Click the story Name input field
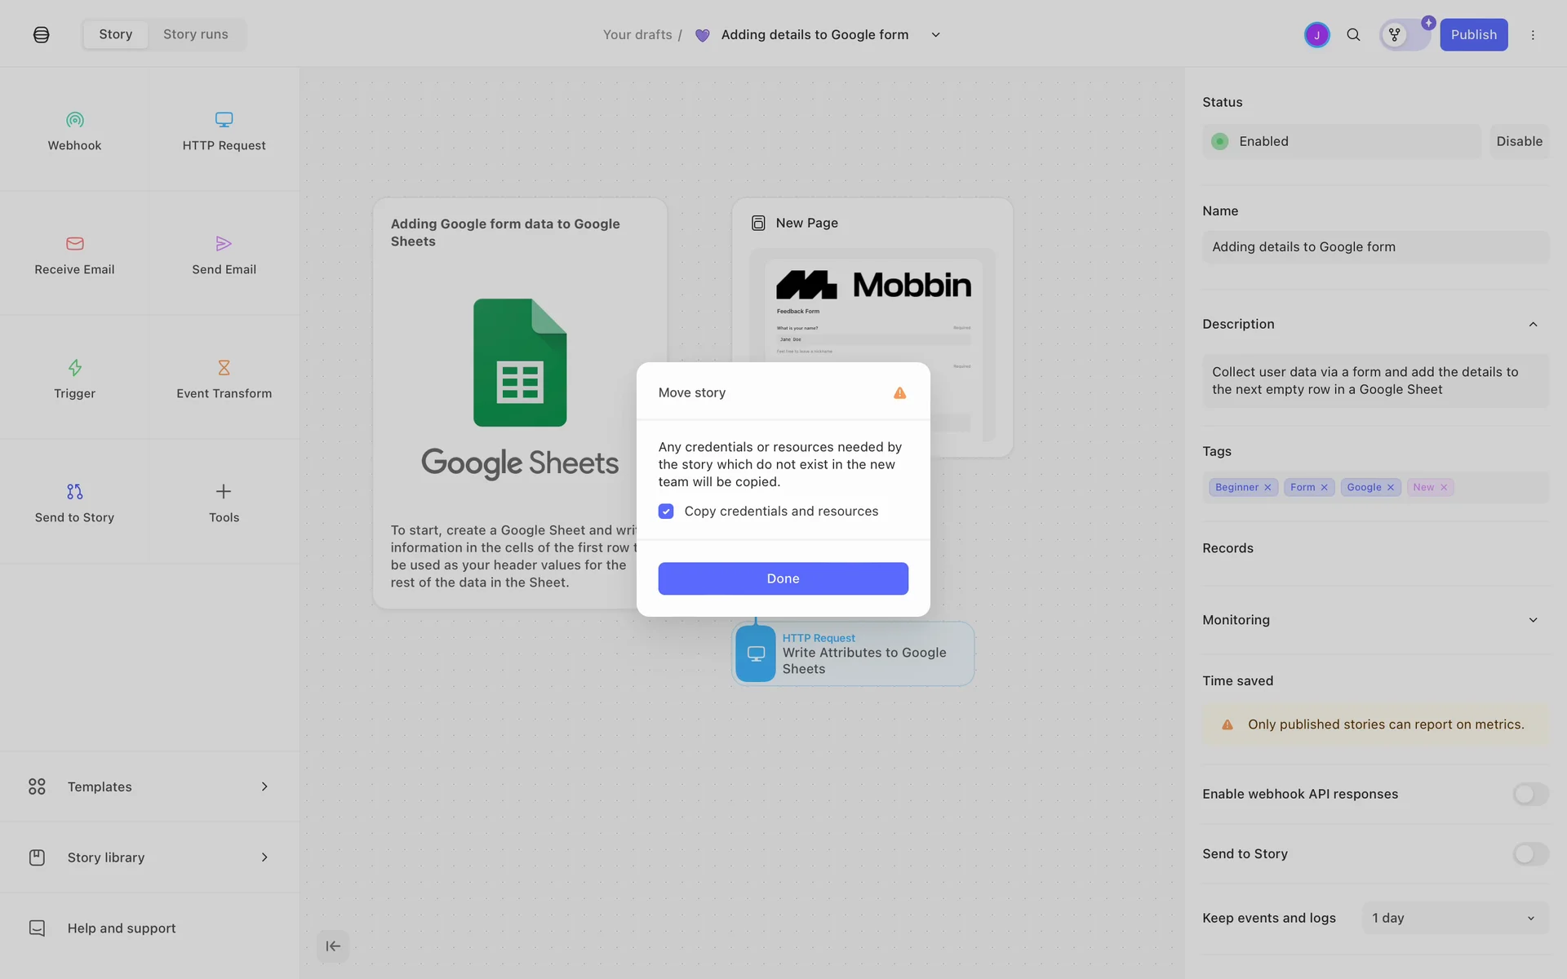 pyautogui.click(x=1374, y=247)
